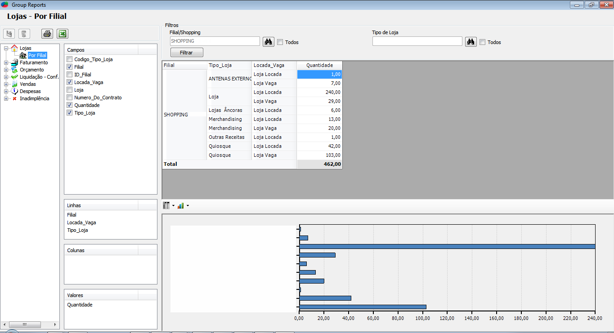Image resolution: width=614 pixels, height=333 pixels.
Task: Check Todos for Tipo de Loja
Action: pos(483,42)
